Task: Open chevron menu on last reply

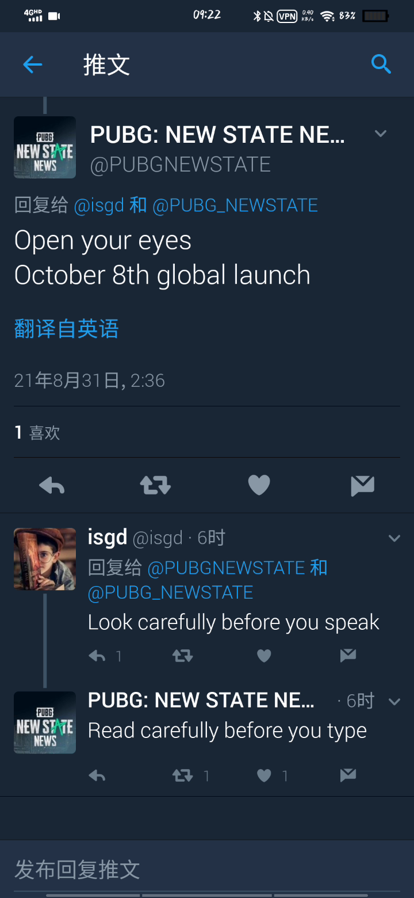Action: pyautogui.click(x=394, y=702)
